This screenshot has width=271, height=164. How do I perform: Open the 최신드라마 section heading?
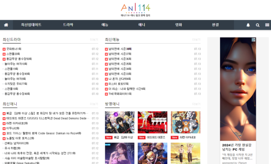(12, 40)
